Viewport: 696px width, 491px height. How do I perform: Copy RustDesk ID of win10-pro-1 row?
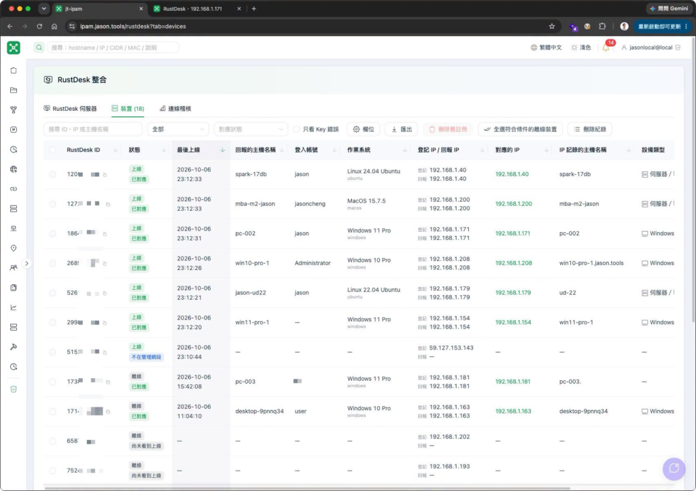click(105, 263)
